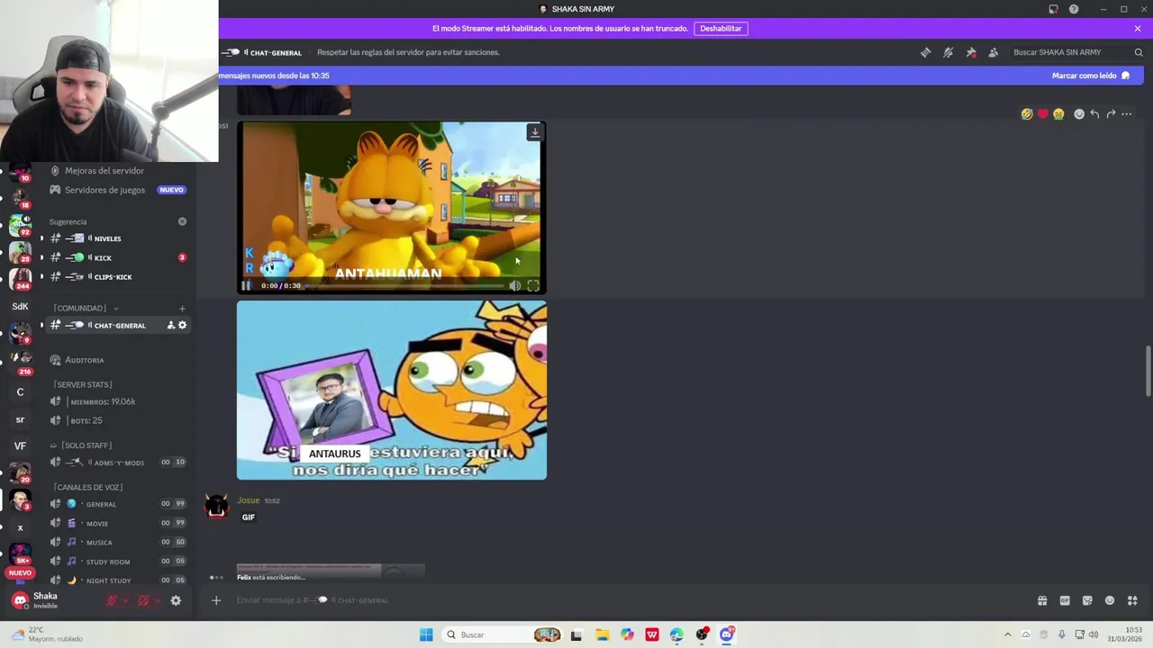
Task: Toggle the headphones deafen button
Action: pos(143,600)
